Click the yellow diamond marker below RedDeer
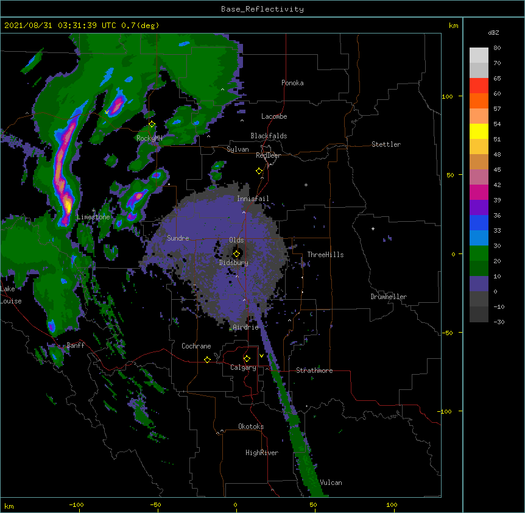 tap(259, 171)
